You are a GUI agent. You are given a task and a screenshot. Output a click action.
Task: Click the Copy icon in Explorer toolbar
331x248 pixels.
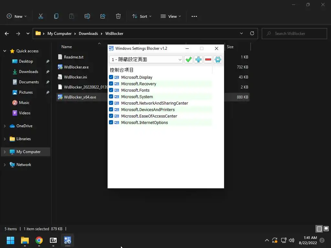(x=56, y=16)
